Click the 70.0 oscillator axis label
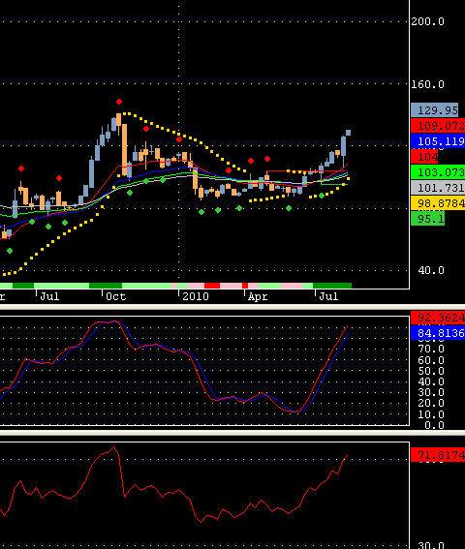This screenshot has width=465, height=549. point(431,349)
